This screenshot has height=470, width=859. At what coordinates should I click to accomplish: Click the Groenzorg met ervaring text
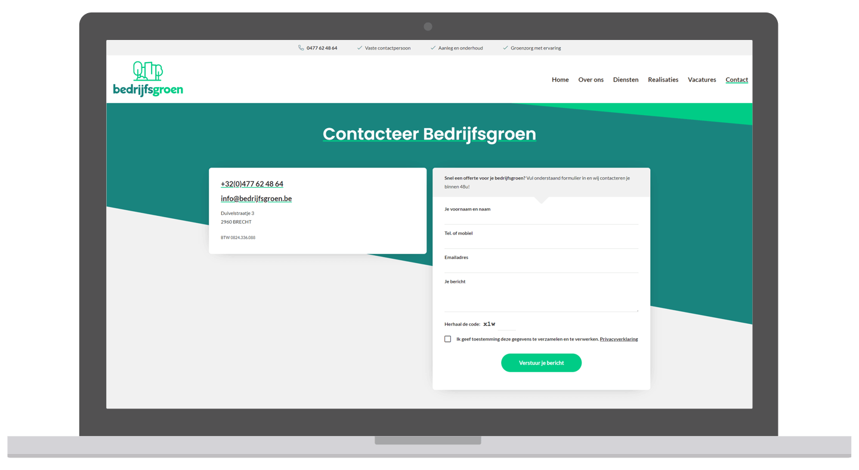pos(536,48)
